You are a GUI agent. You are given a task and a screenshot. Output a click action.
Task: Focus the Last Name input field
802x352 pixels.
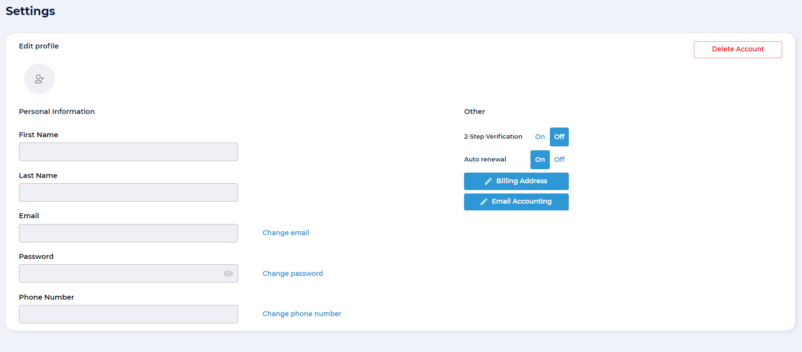pos(128,193)
